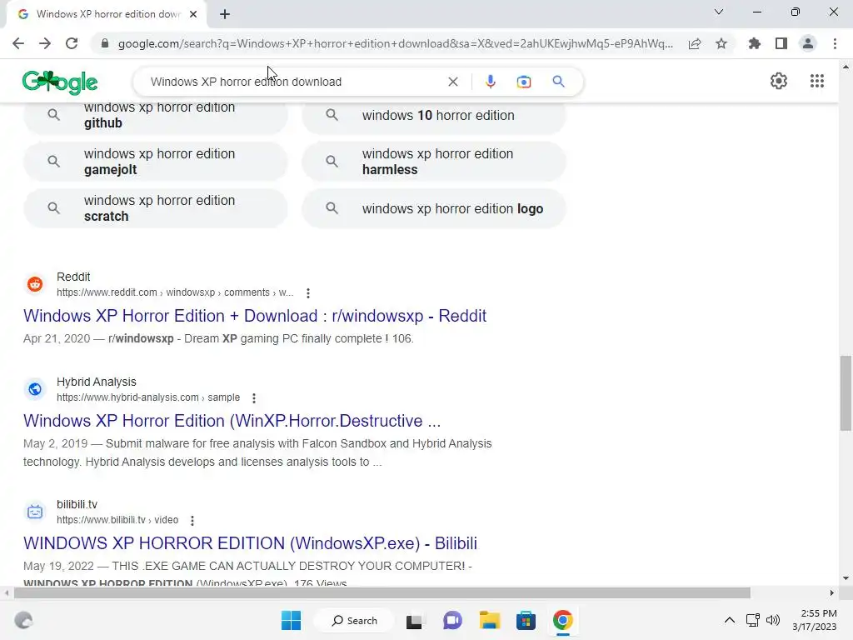853x640 pixels.
Task: Reload the current page
Action: [72, 43]
